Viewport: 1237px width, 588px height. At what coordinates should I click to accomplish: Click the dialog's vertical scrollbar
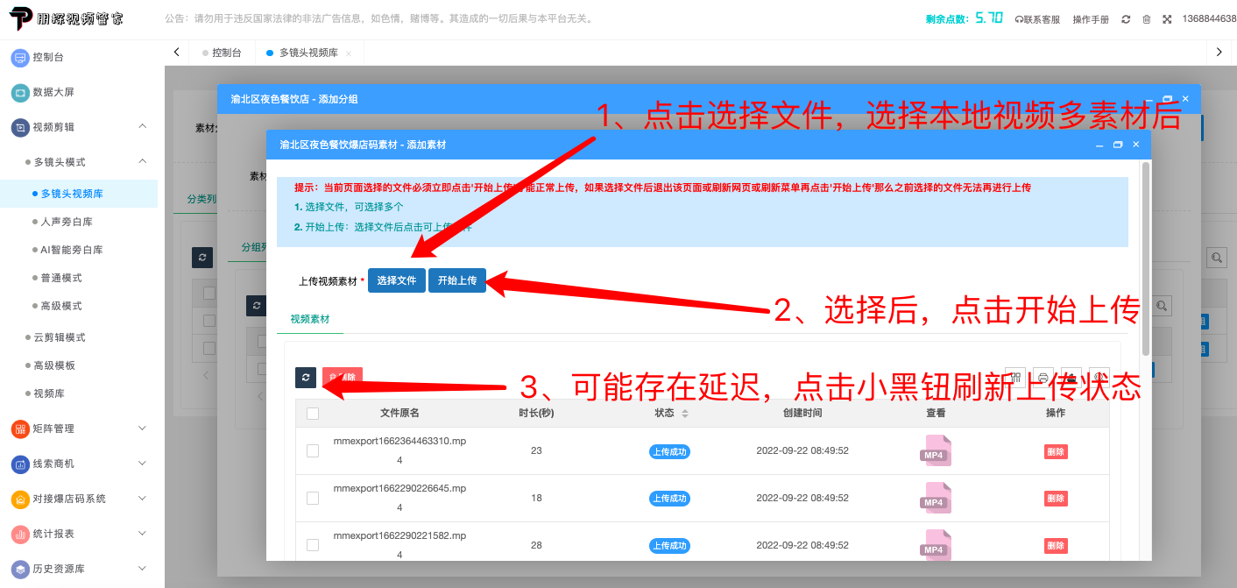(x=1145, y=258)
